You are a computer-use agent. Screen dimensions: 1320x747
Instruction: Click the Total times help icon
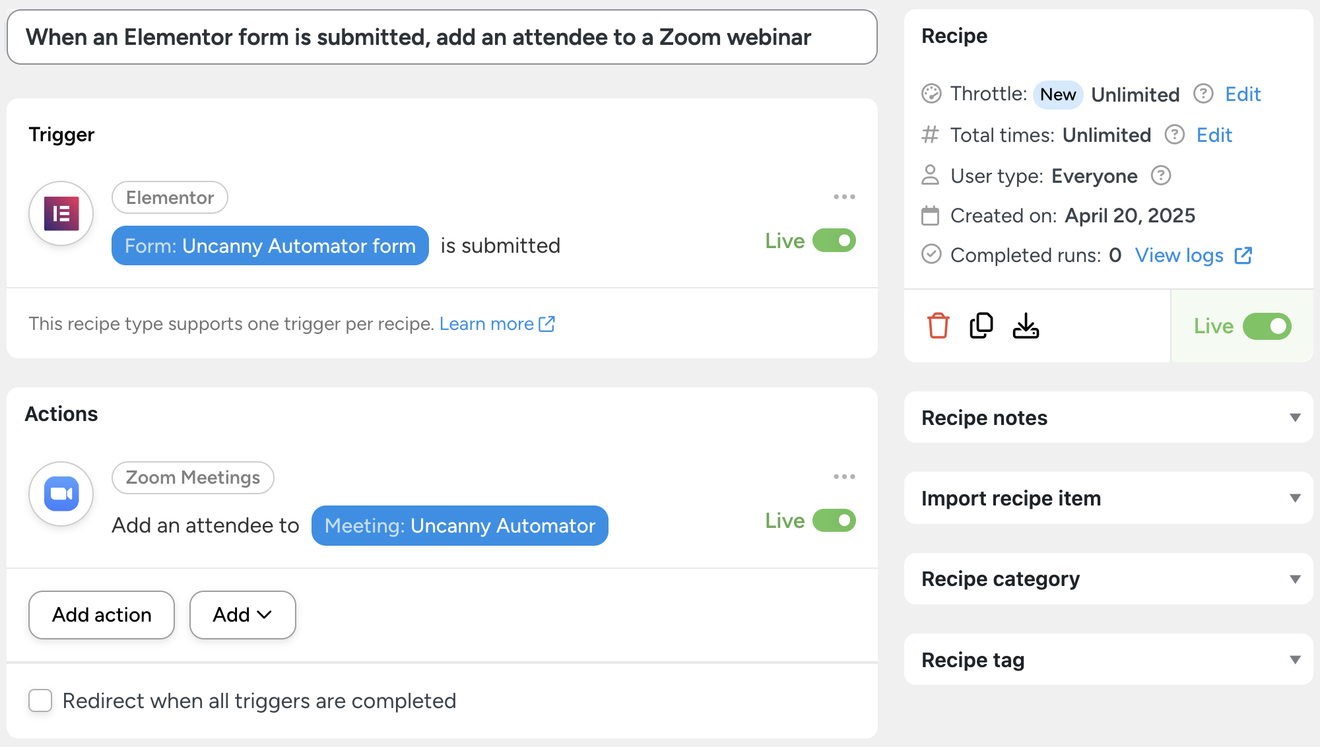coord(1174,135)
